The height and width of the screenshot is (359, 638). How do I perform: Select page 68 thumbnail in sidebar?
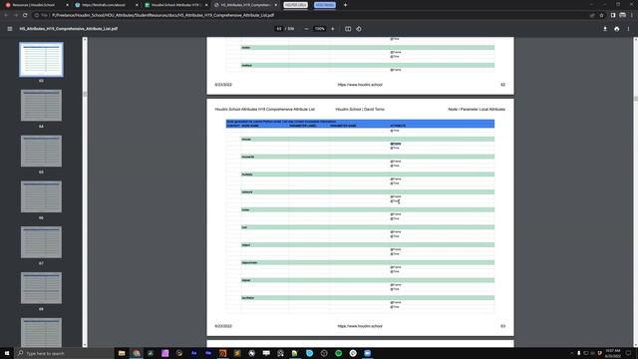pos(41,288)
